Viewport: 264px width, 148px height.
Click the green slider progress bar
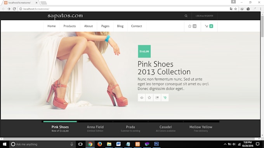click(x=60, y=121)
